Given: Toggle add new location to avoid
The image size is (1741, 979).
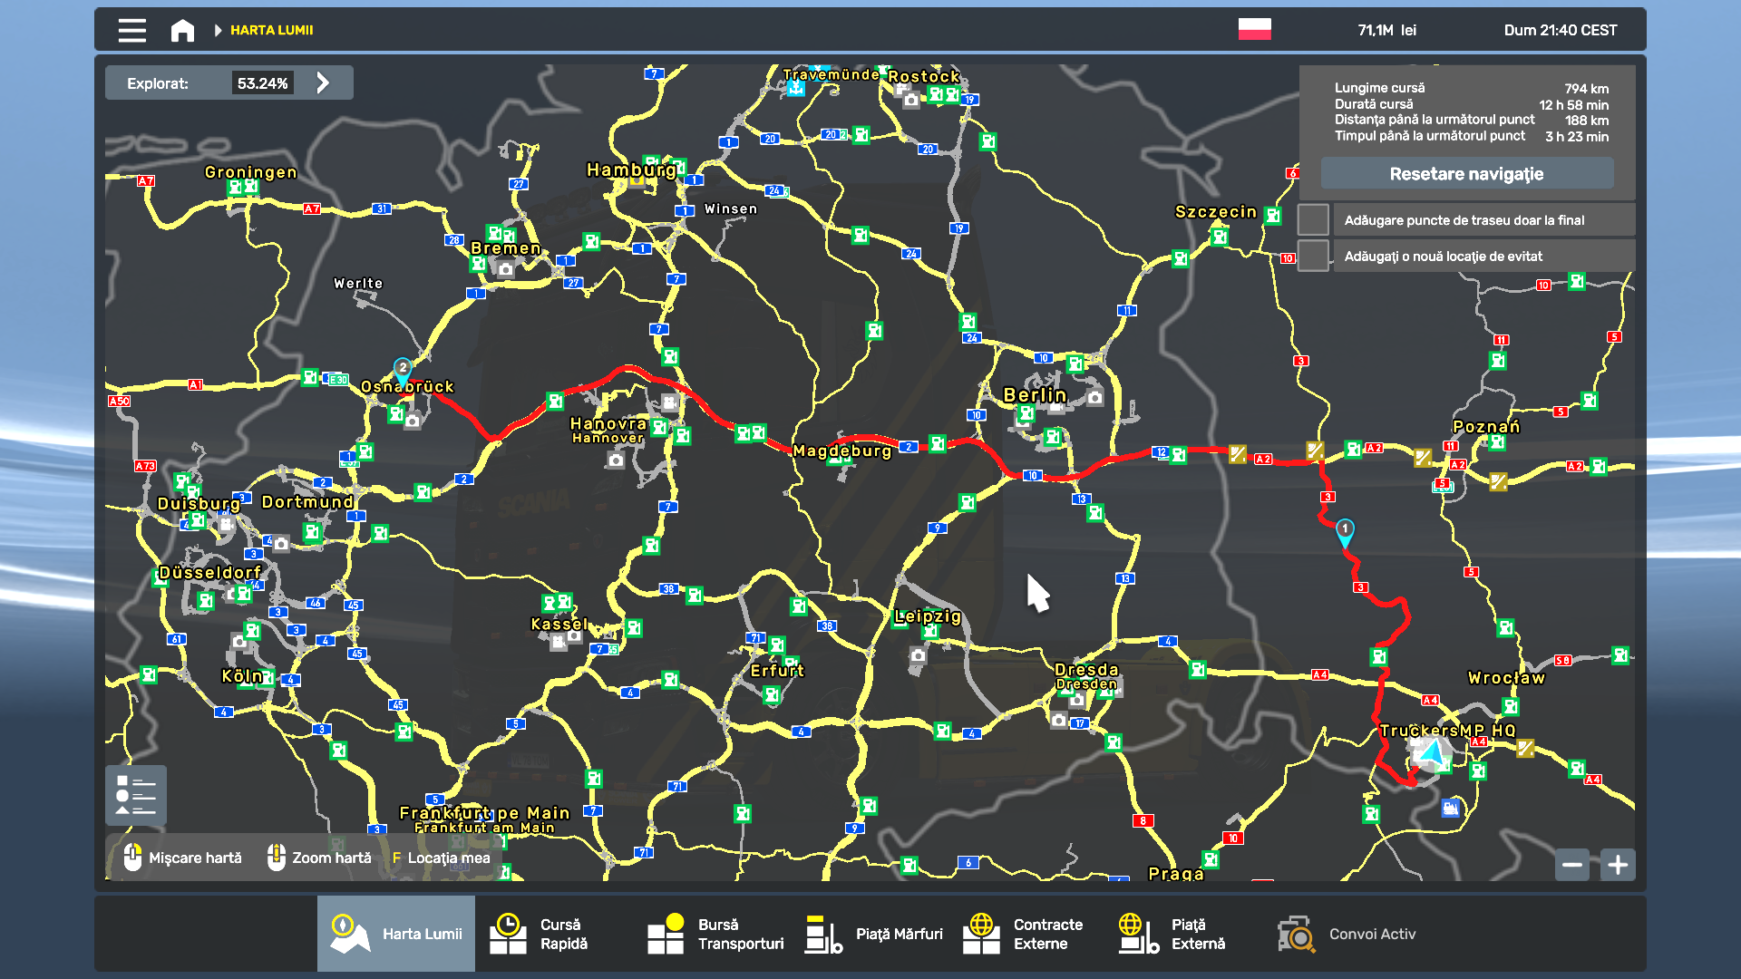Looking at the screenshot, I should click(x=1313, y=257).
